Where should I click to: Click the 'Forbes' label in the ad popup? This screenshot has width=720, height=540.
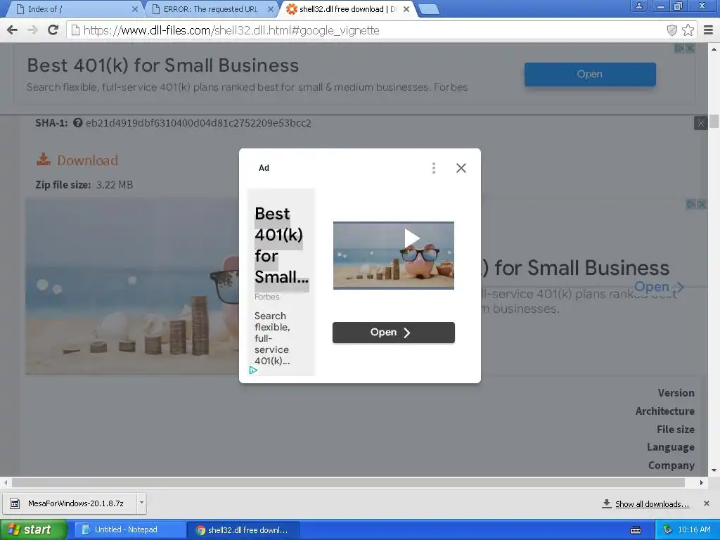[x=266, y=297]
